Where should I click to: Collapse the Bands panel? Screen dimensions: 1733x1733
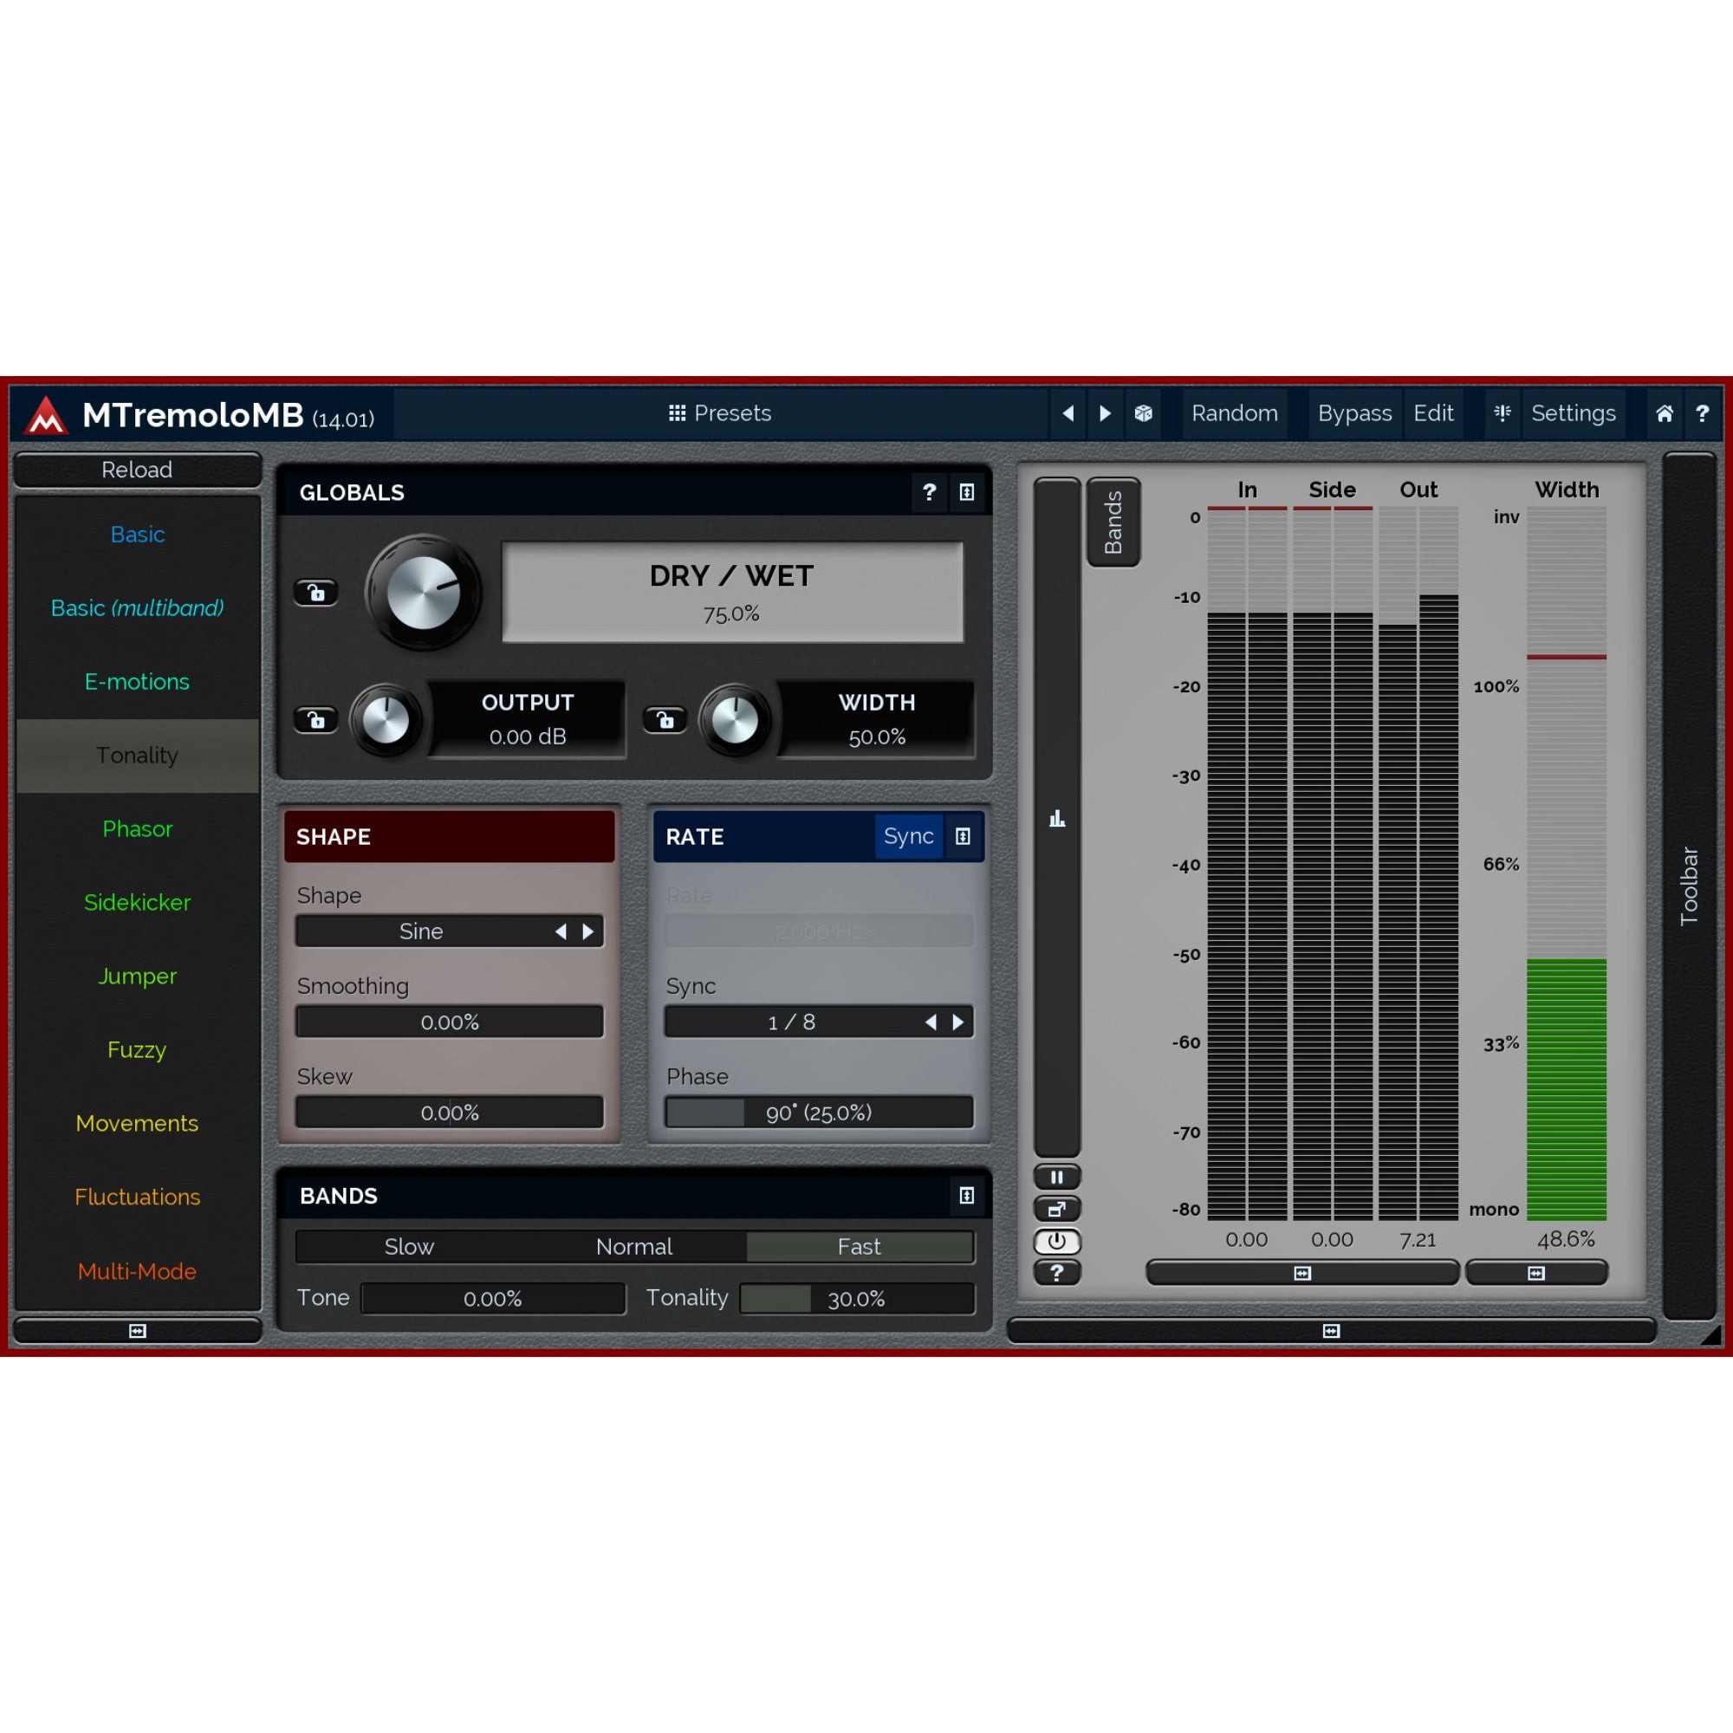tap(967, 1196)
